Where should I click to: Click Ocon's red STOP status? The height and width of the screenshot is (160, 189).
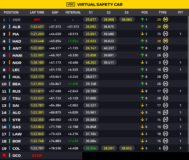37,156
